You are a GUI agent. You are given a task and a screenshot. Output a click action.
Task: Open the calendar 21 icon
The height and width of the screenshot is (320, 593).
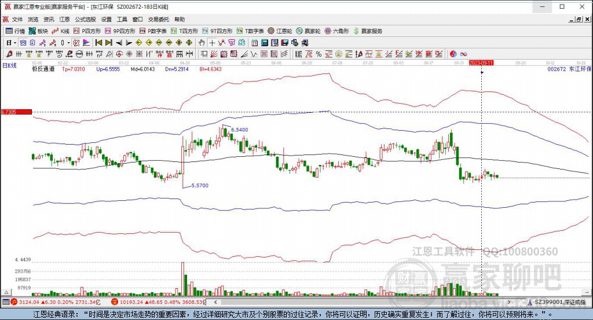click(x=254, y=43)
